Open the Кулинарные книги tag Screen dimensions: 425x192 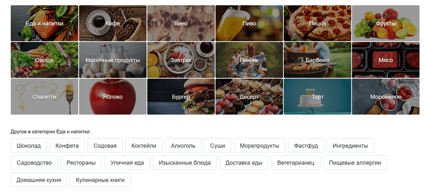coord(100,180)
